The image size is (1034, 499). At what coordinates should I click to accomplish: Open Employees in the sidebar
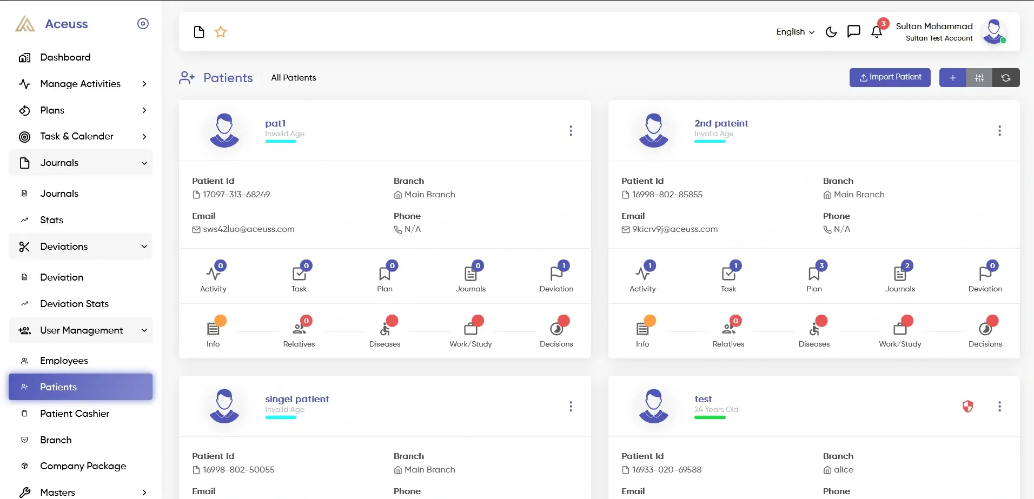coord(64,361)
